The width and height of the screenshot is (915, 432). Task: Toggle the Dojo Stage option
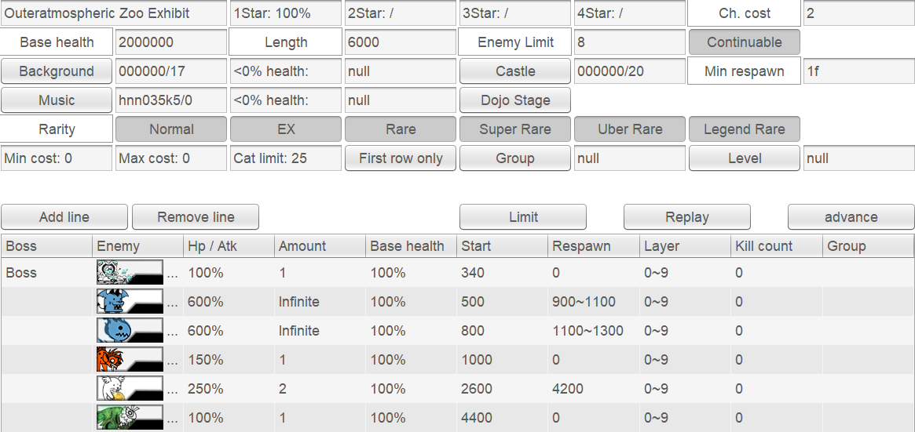tap(514, 100)
